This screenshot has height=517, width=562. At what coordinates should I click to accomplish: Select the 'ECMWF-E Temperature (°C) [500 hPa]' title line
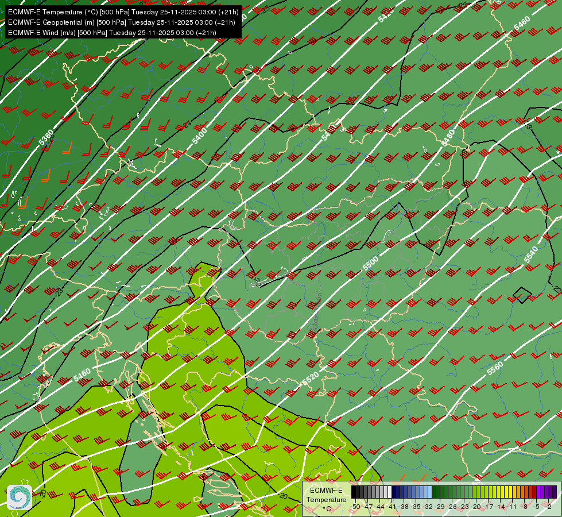click(123, 12)
